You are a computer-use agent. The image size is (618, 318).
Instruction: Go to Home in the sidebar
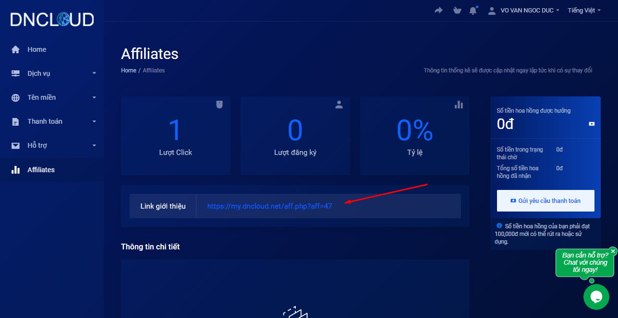pos(36,49)
